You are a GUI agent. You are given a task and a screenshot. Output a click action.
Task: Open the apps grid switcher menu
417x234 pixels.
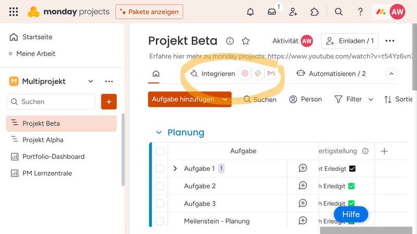(x=14, y=11)
